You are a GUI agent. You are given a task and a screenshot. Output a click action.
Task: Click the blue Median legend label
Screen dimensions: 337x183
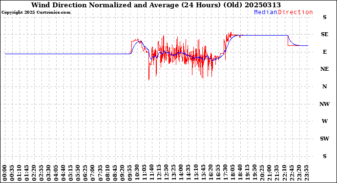(x=266, y=12)
